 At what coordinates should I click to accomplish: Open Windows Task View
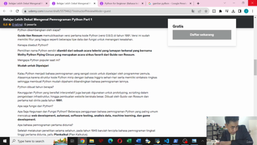point(72,141)
